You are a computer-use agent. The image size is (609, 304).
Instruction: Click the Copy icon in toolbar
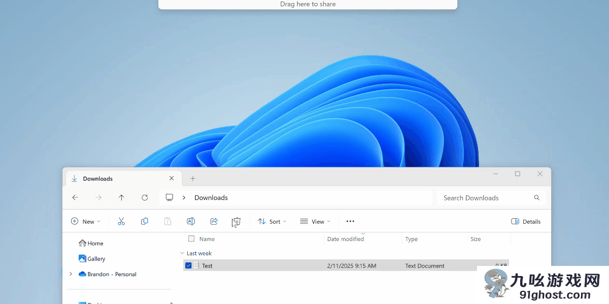point(145,221)
